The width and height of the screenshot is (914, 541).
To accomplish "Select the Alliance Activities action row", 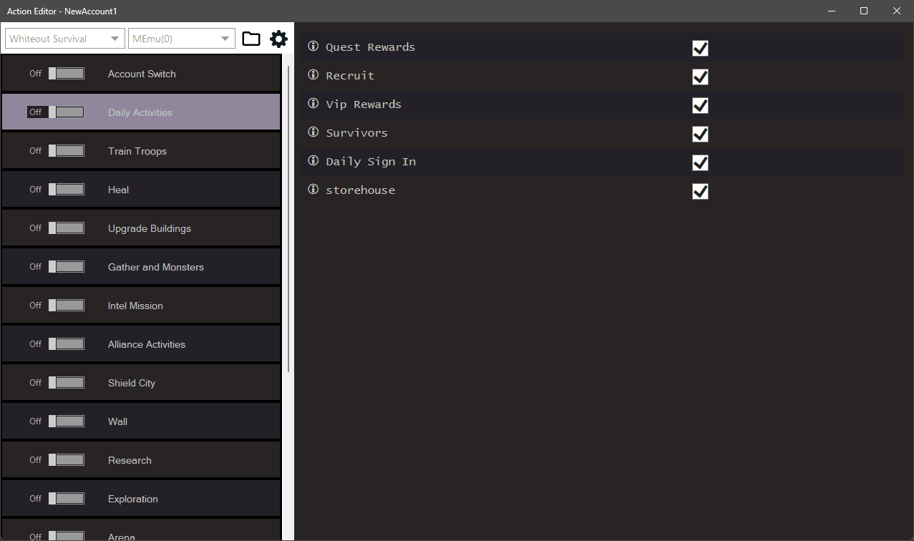I will [141, 344].
